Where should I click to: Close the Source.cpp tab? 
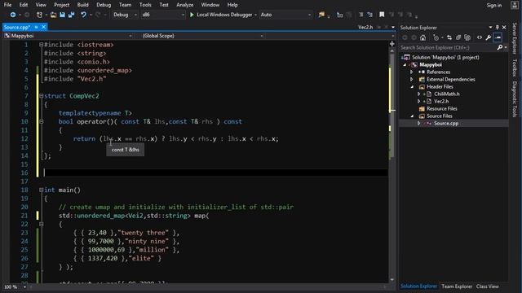[43, 27]
